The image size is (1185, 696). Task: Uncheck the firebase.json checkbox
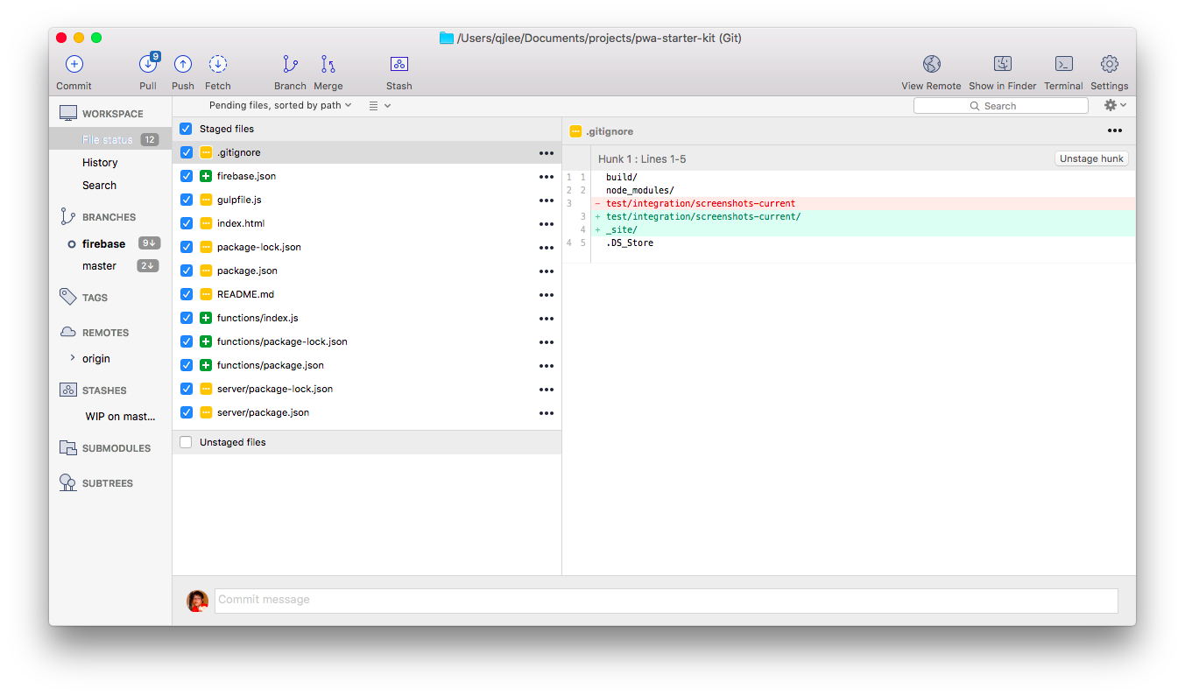coord(187,176)
